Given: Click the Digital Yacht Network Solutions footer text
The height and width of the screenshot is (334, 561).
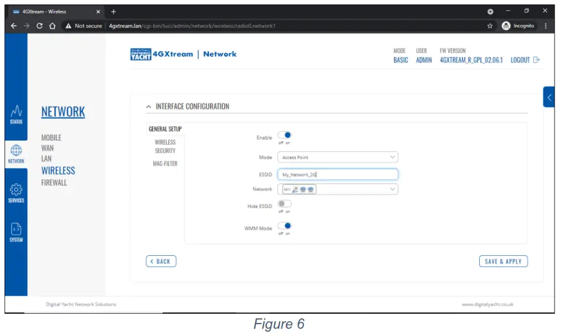Looking at the screenshot, I should tap(81, 304).
